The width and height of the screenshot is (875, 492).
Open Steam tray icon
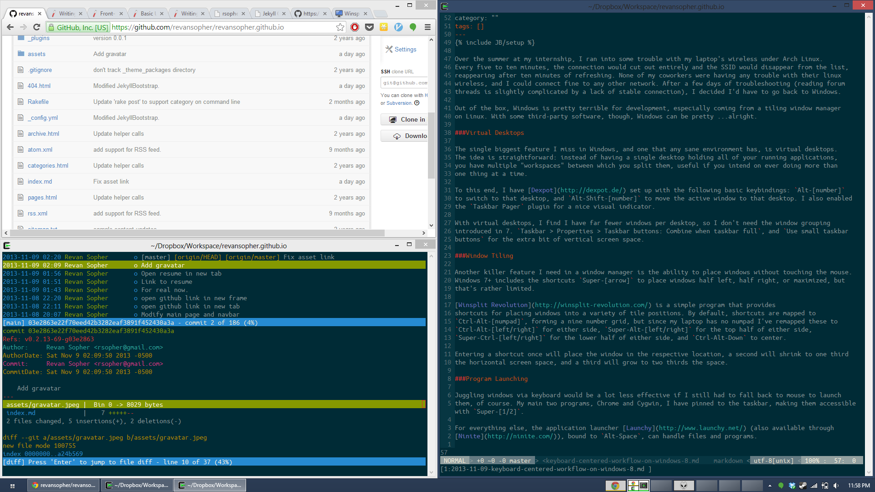click(803, 486)
